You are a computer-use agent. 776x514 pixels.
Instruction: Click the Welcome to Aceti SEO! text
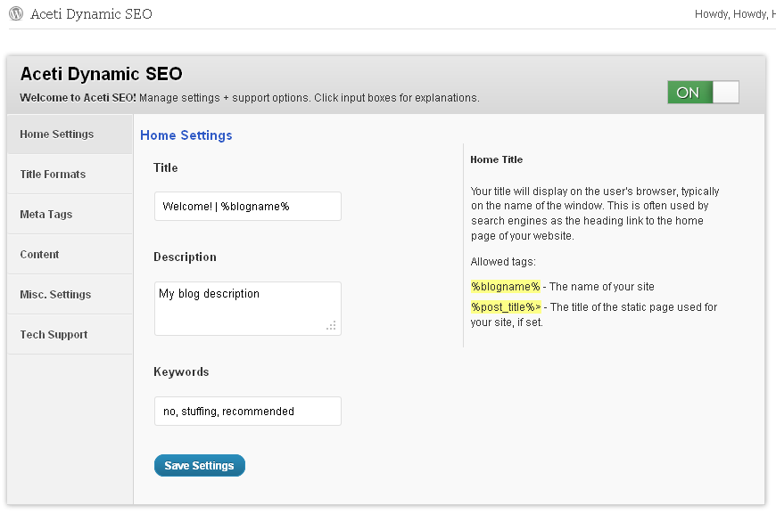[x=78, y=98]
